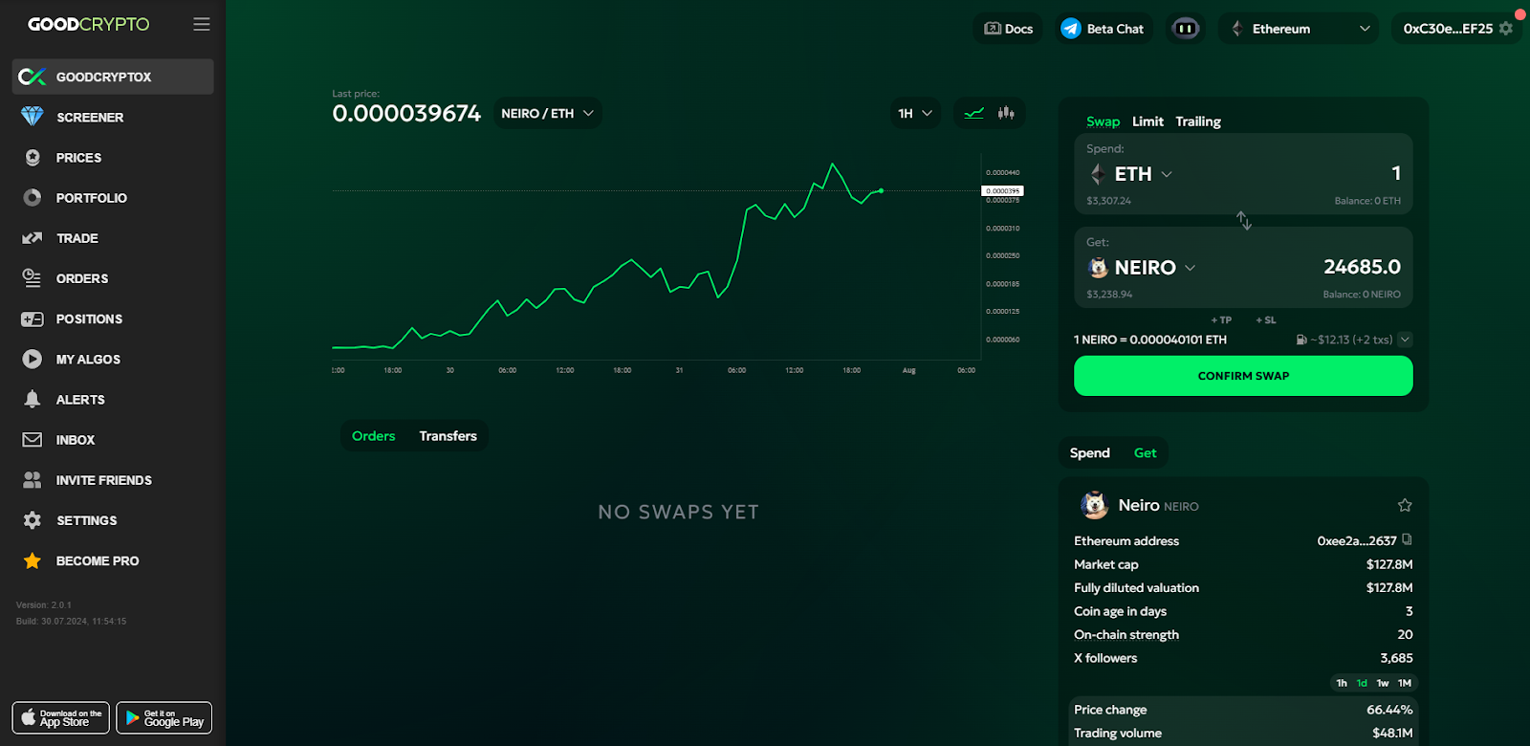This screenshot has width=1530, height=746.
Task: Click the mask avatar icon in header
Action: point(1186,29)
